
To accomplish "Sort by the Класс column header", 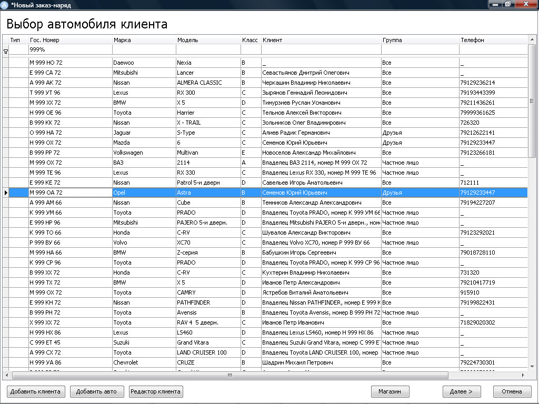I will (251, 40).
